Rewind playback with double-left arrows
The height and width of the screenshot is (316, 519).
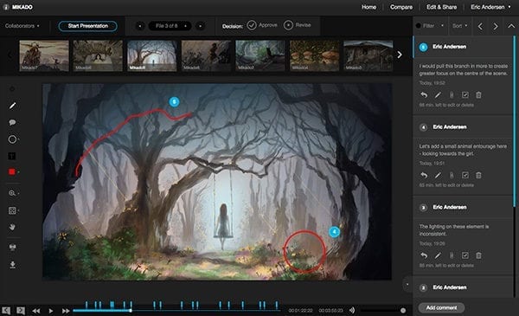point(36,311)
